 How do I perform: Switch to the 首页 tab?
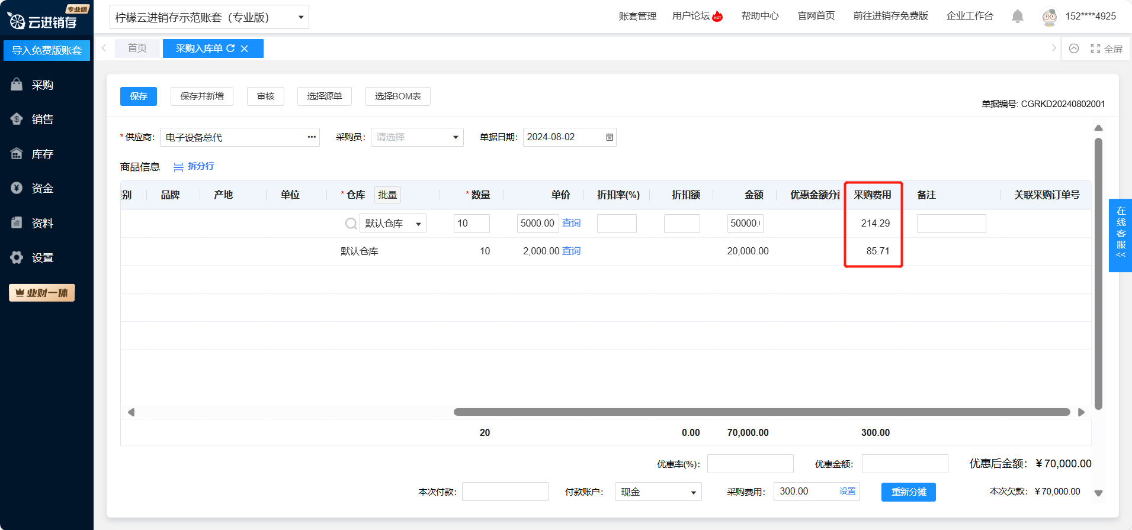(x=137, y=49)
